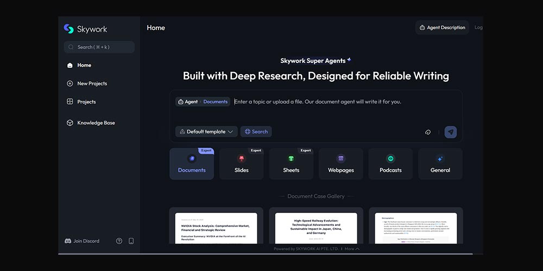Expand the Default template dropdown

click(206, 132)
